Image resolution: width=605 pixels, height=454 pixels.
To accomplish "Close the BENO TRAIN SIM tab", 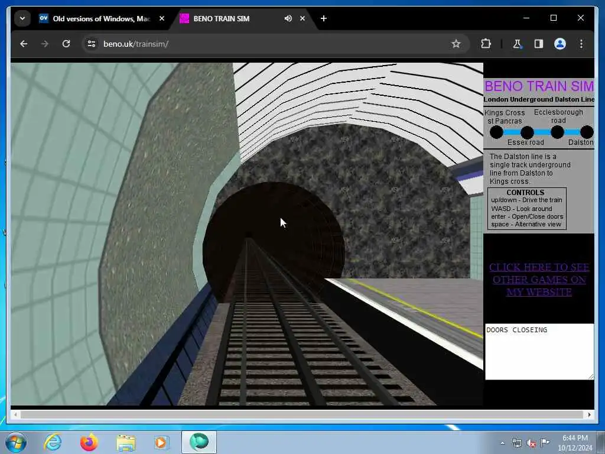I will point(302,18).
